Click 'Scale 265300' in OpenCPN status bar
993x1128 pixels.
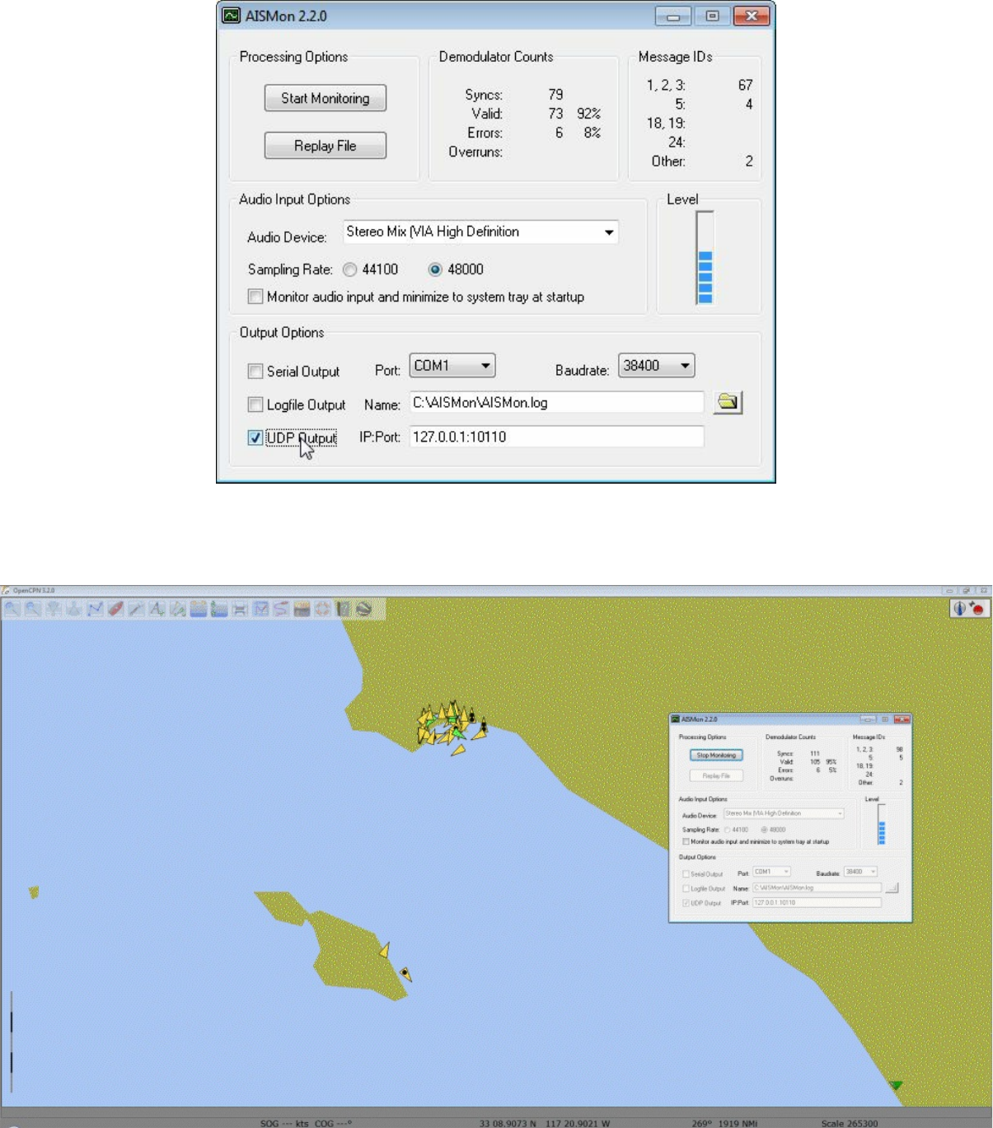click(x=850, y=1123)
